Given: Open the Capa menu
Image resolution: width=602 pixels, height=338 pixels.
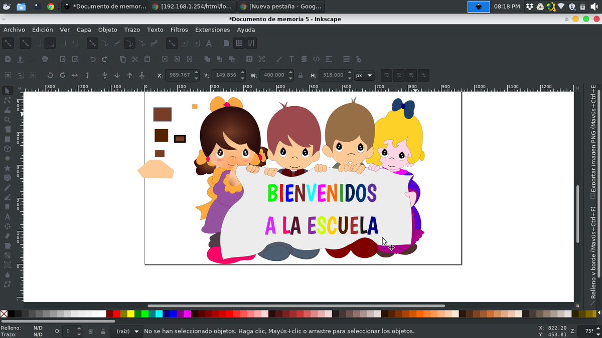Looking at the screenshot, I should 84,30.
